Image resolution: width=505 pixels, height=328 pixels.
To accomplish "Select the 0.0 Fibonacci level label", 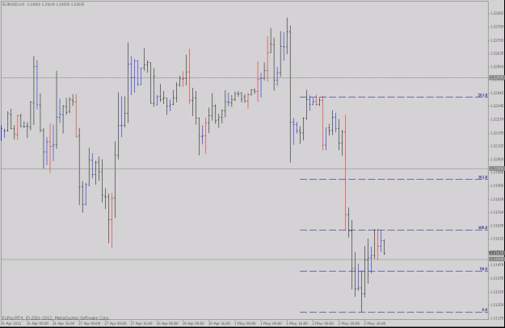I will click(484, 309).
